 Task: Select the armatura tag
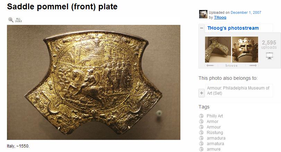click(215, 144)
